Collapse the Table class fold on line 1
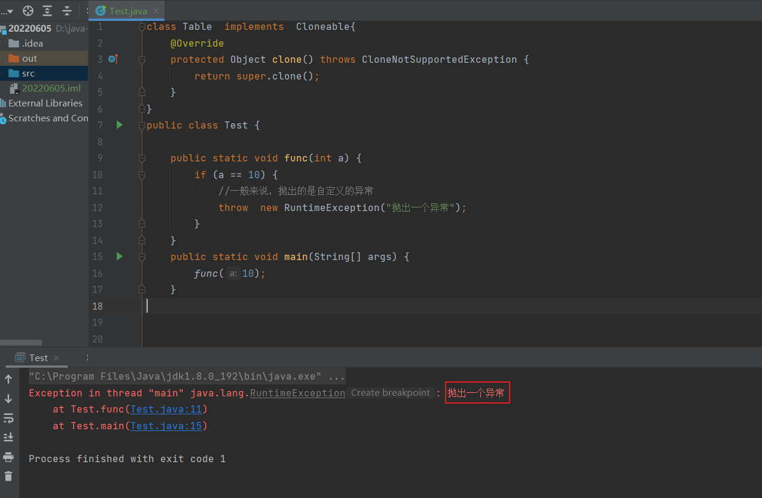762x498 pixels. [142, 26]
